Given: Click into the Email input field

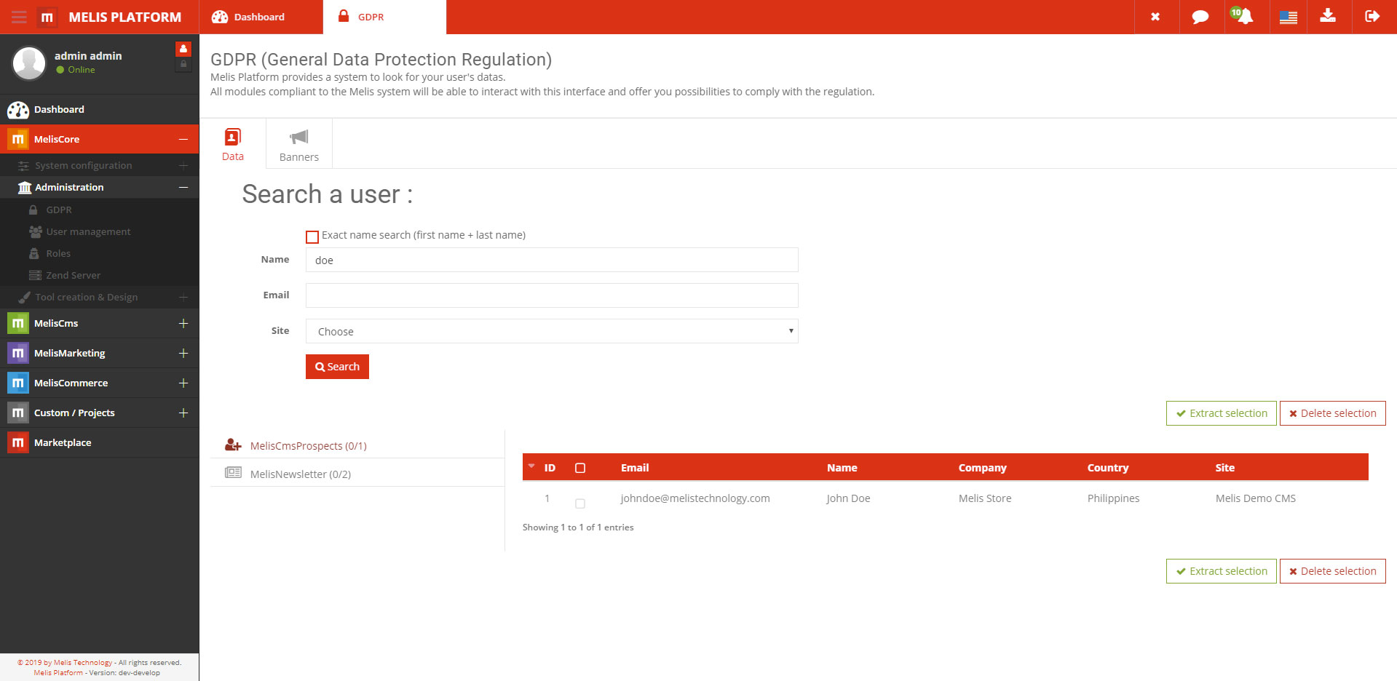Looking at the screenshot, I should pos(552,295).
